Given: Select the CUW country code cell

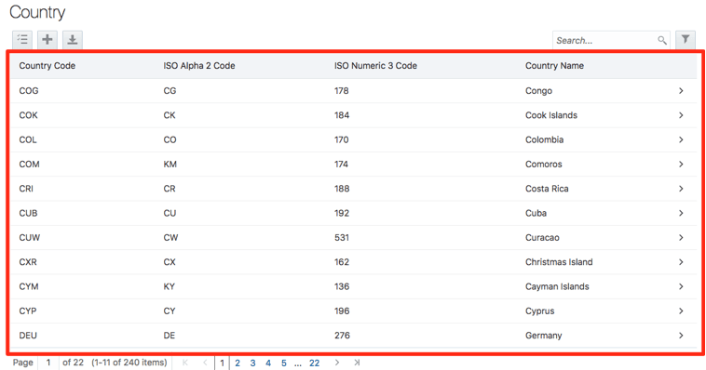Looking at the screenshot, I should point(30,237).
